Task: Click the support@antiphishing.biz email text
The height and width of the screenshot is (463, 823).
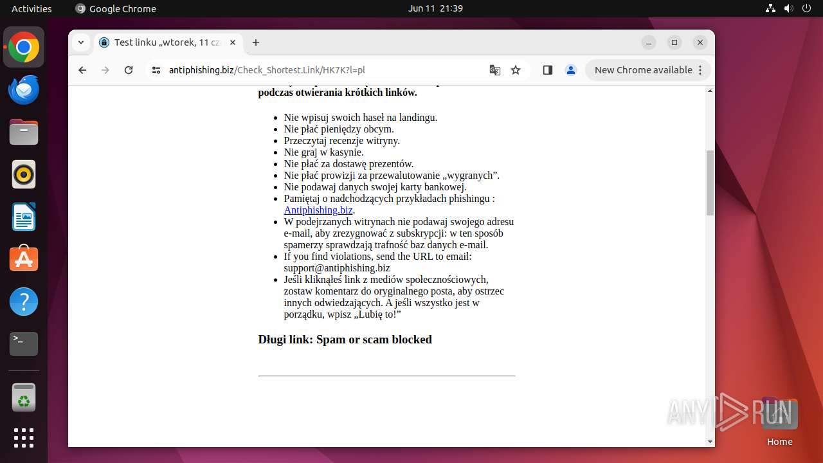Action: [337, 268]
